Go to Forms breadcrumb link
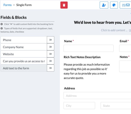Viewport: 131px width, 114px height. (x=8, y=5)
